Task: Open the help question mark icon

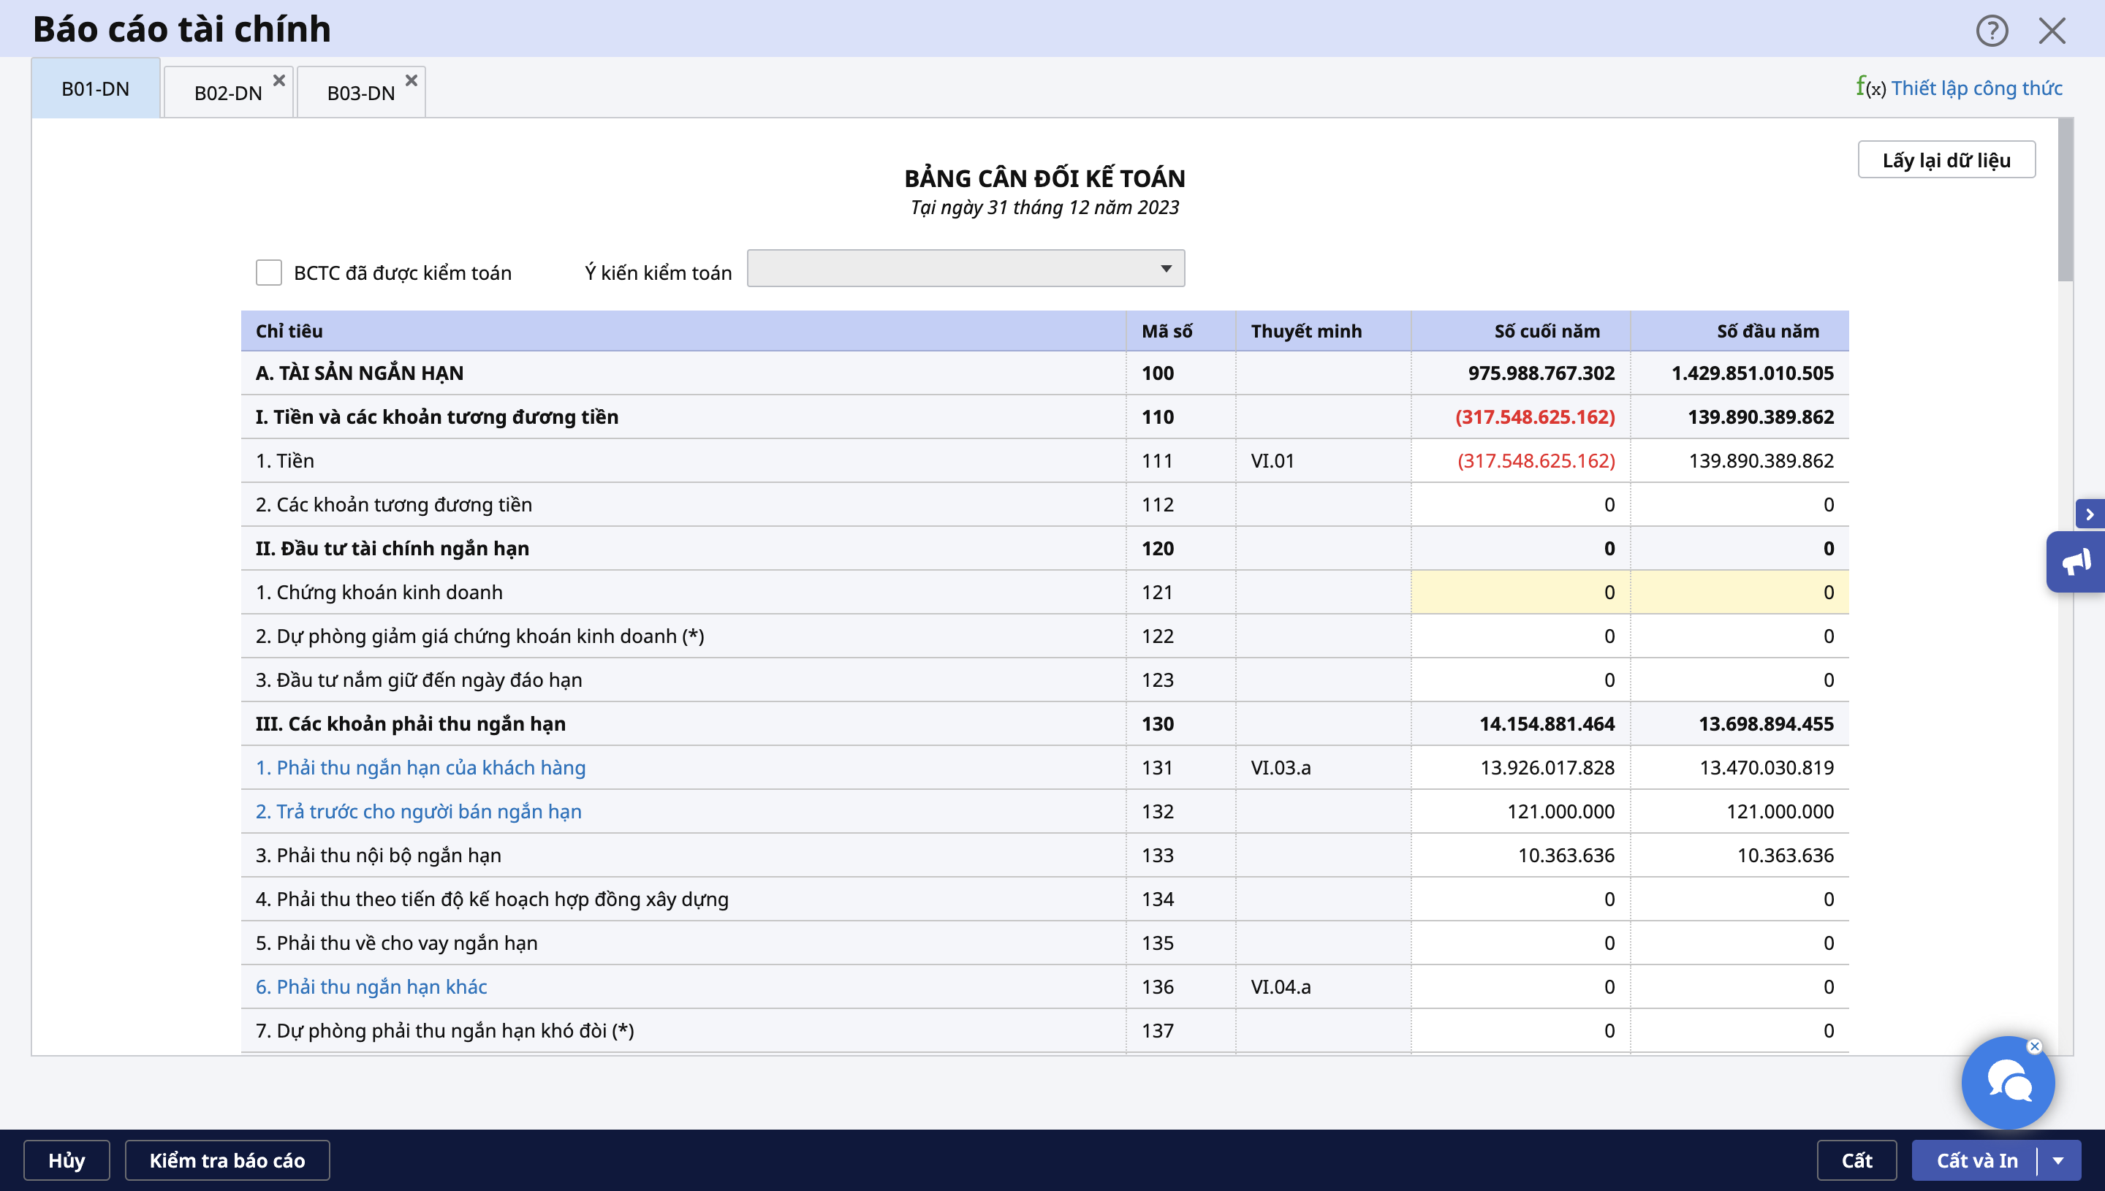Action: (1991, 31)
